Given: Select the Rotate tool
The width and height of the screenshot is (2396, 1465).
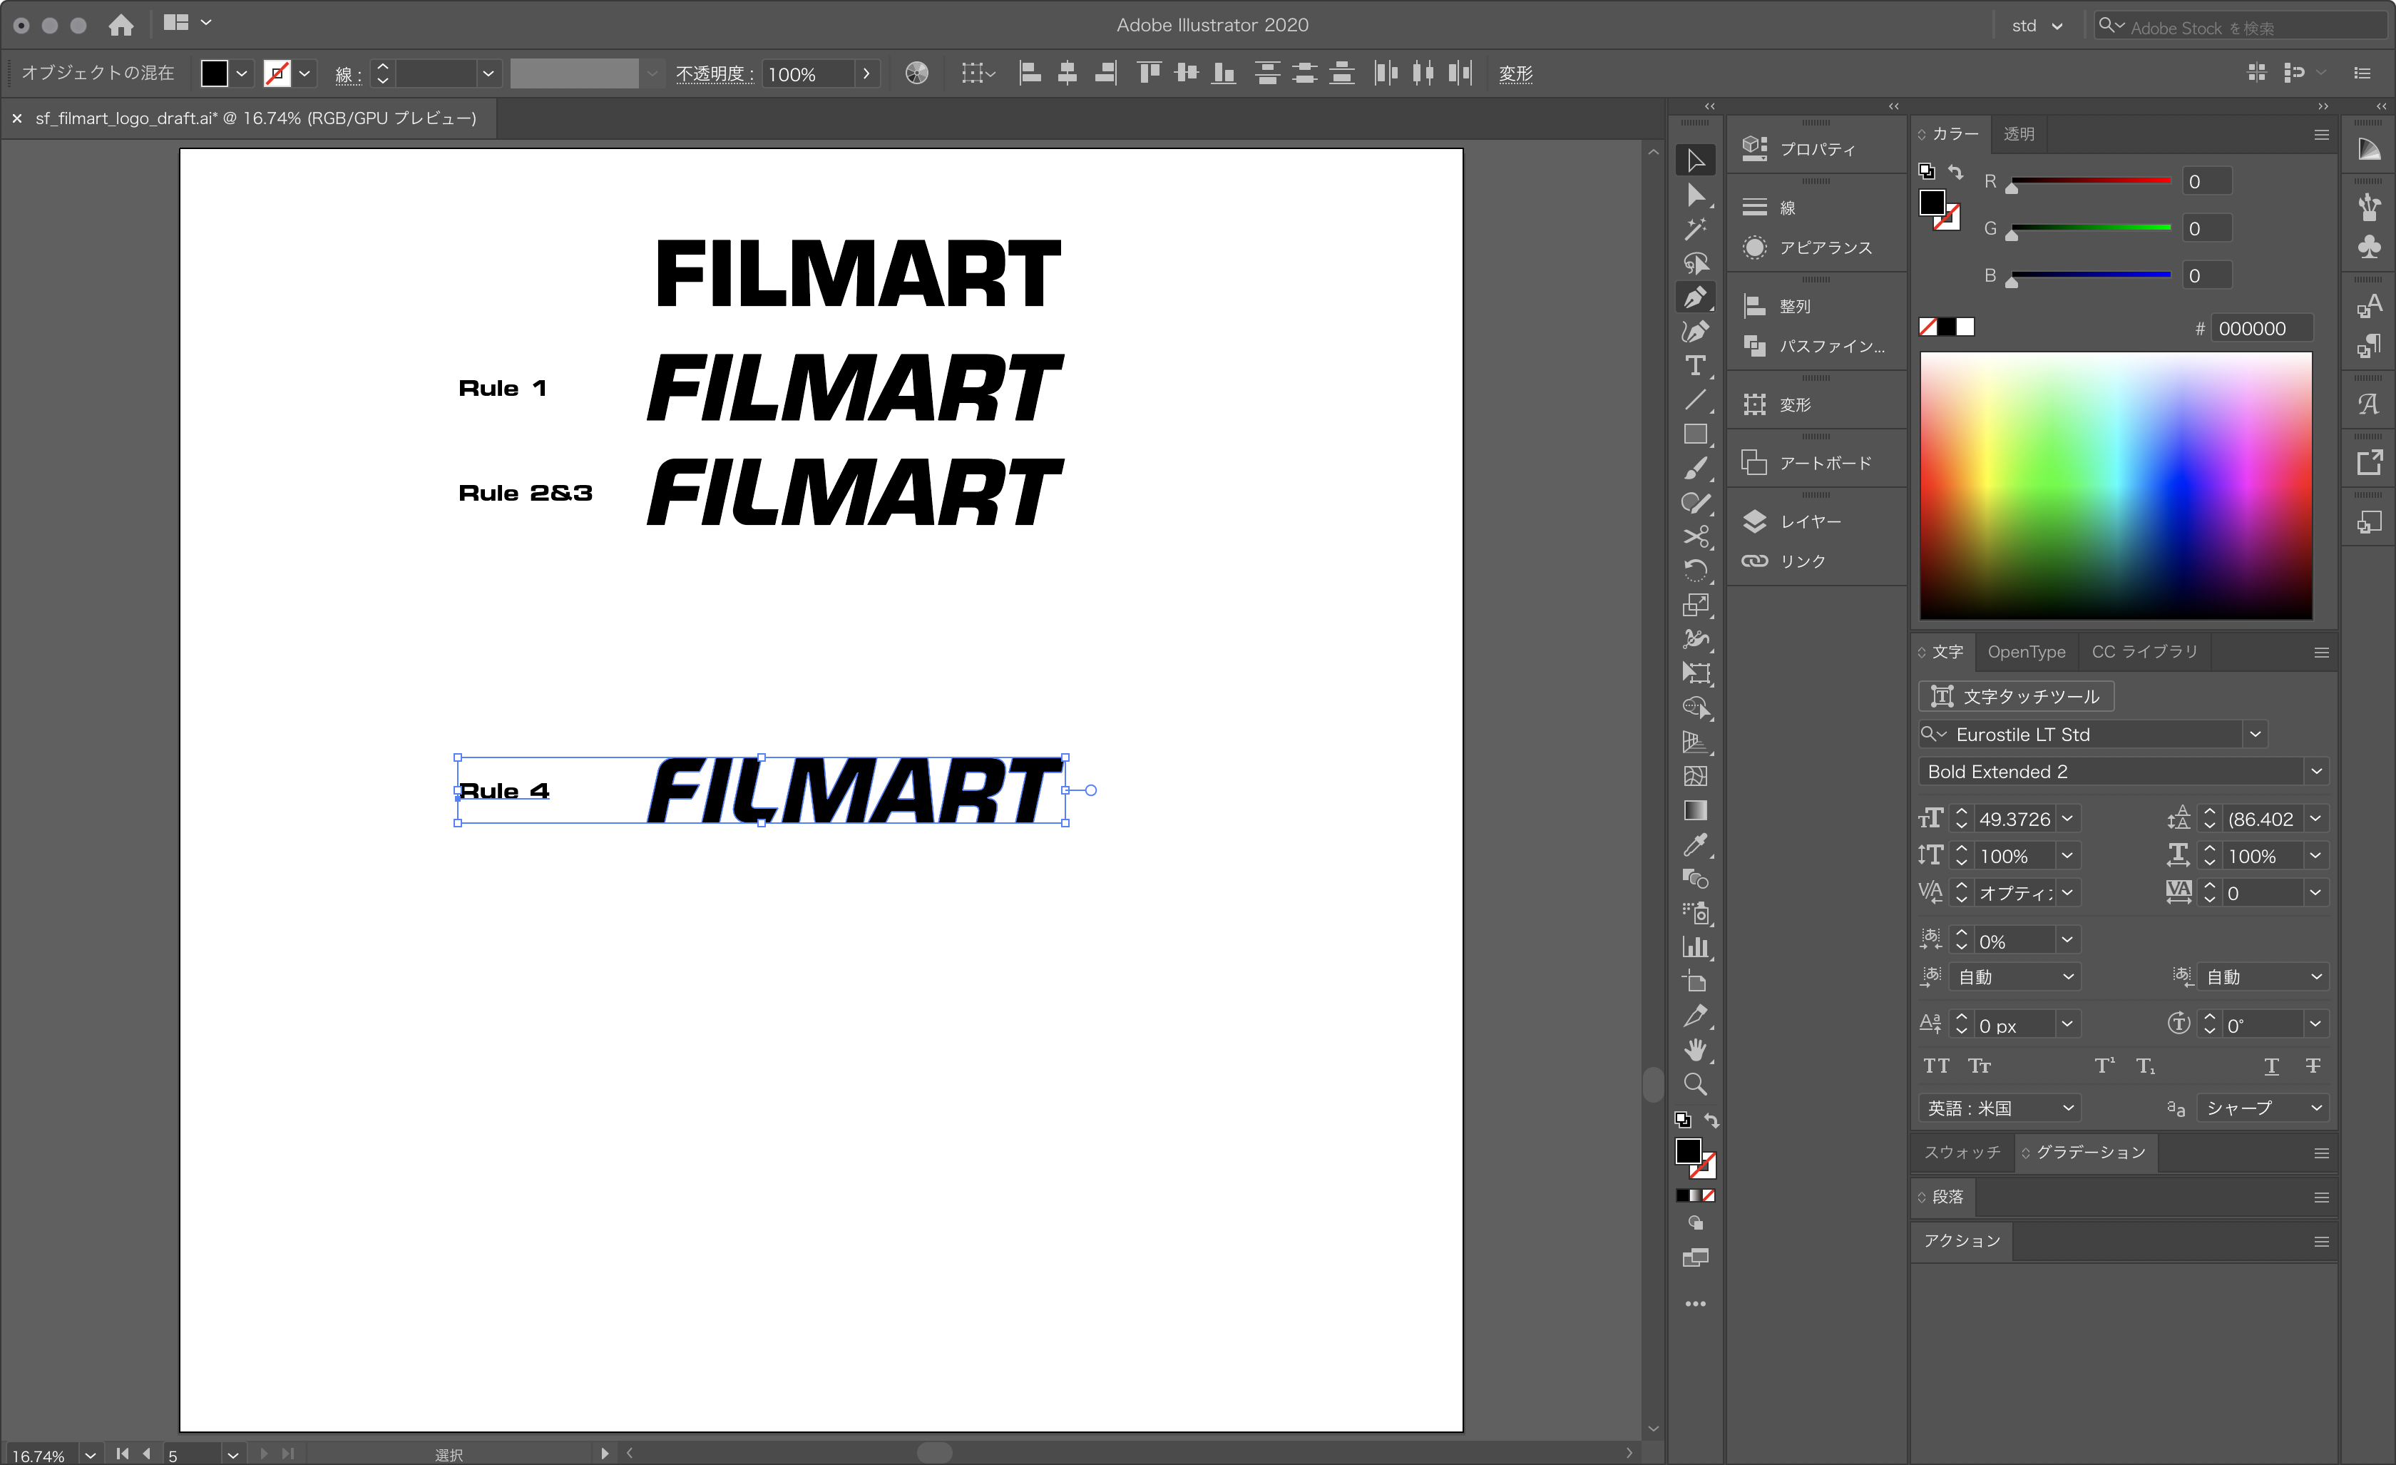Looking at the screenshot, I should pos(1695,570).
